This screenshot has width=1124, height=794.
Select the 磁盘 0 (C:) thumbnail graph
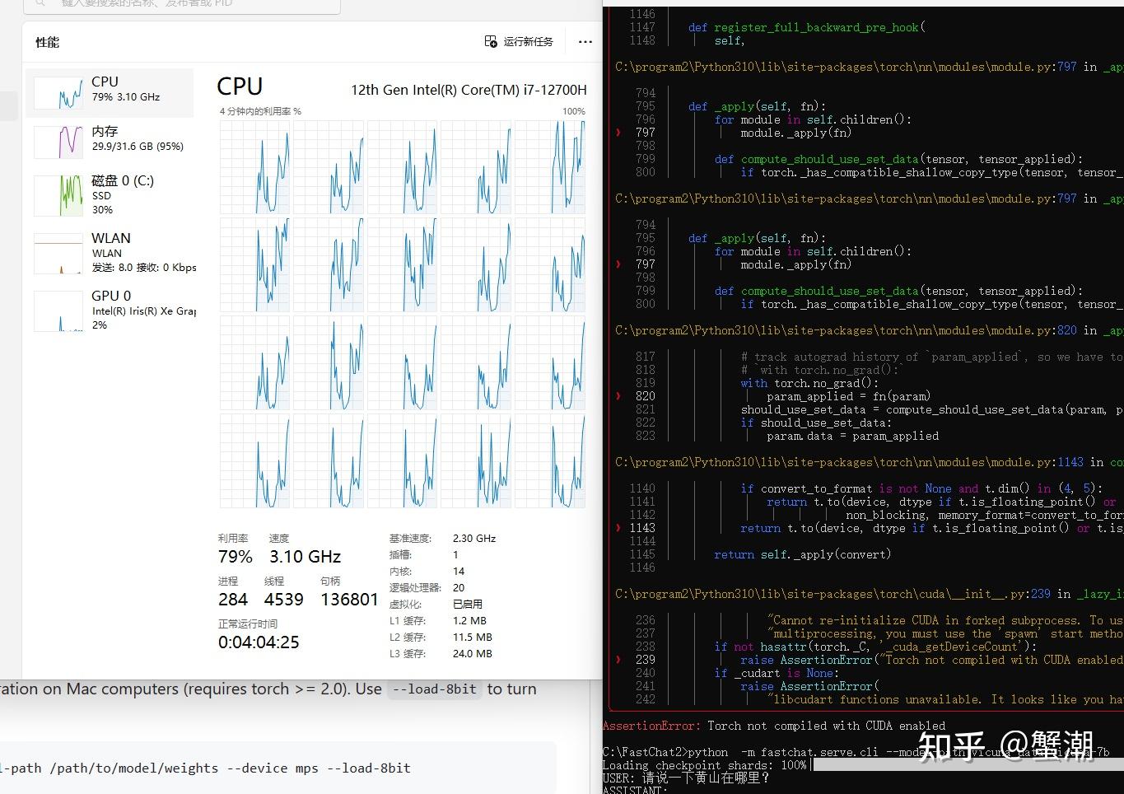(58, 195)
